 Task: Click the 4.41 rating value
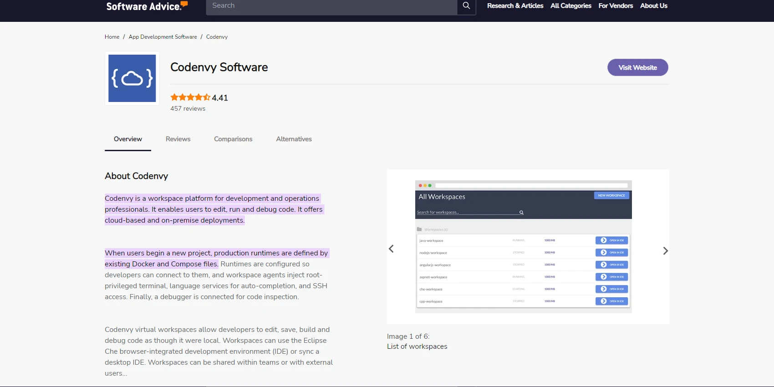click(x=220, y=98)
